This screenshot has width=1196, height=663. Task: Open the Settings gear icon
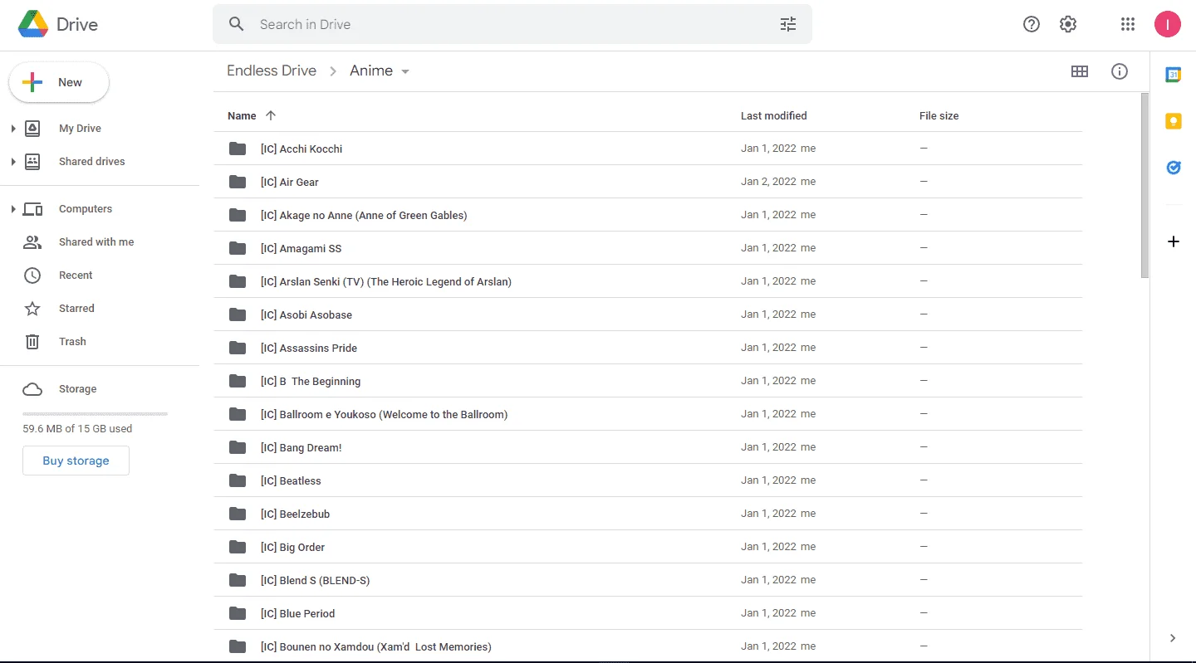point(1068,24)
